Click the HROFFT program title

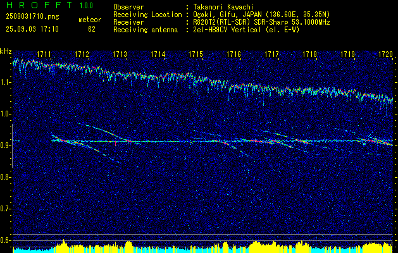coord(39,5)
